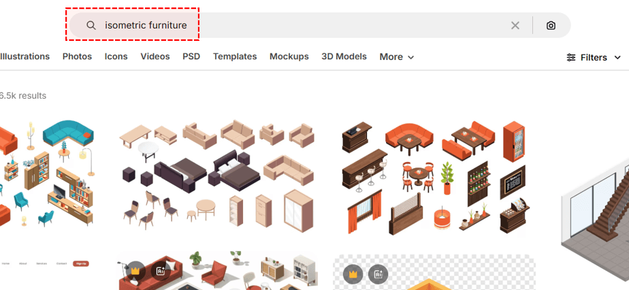Show Mockups results
Image resolution: width=629 pixels, height=290 pixels.
pyautogui.click(x=289, y=57)
